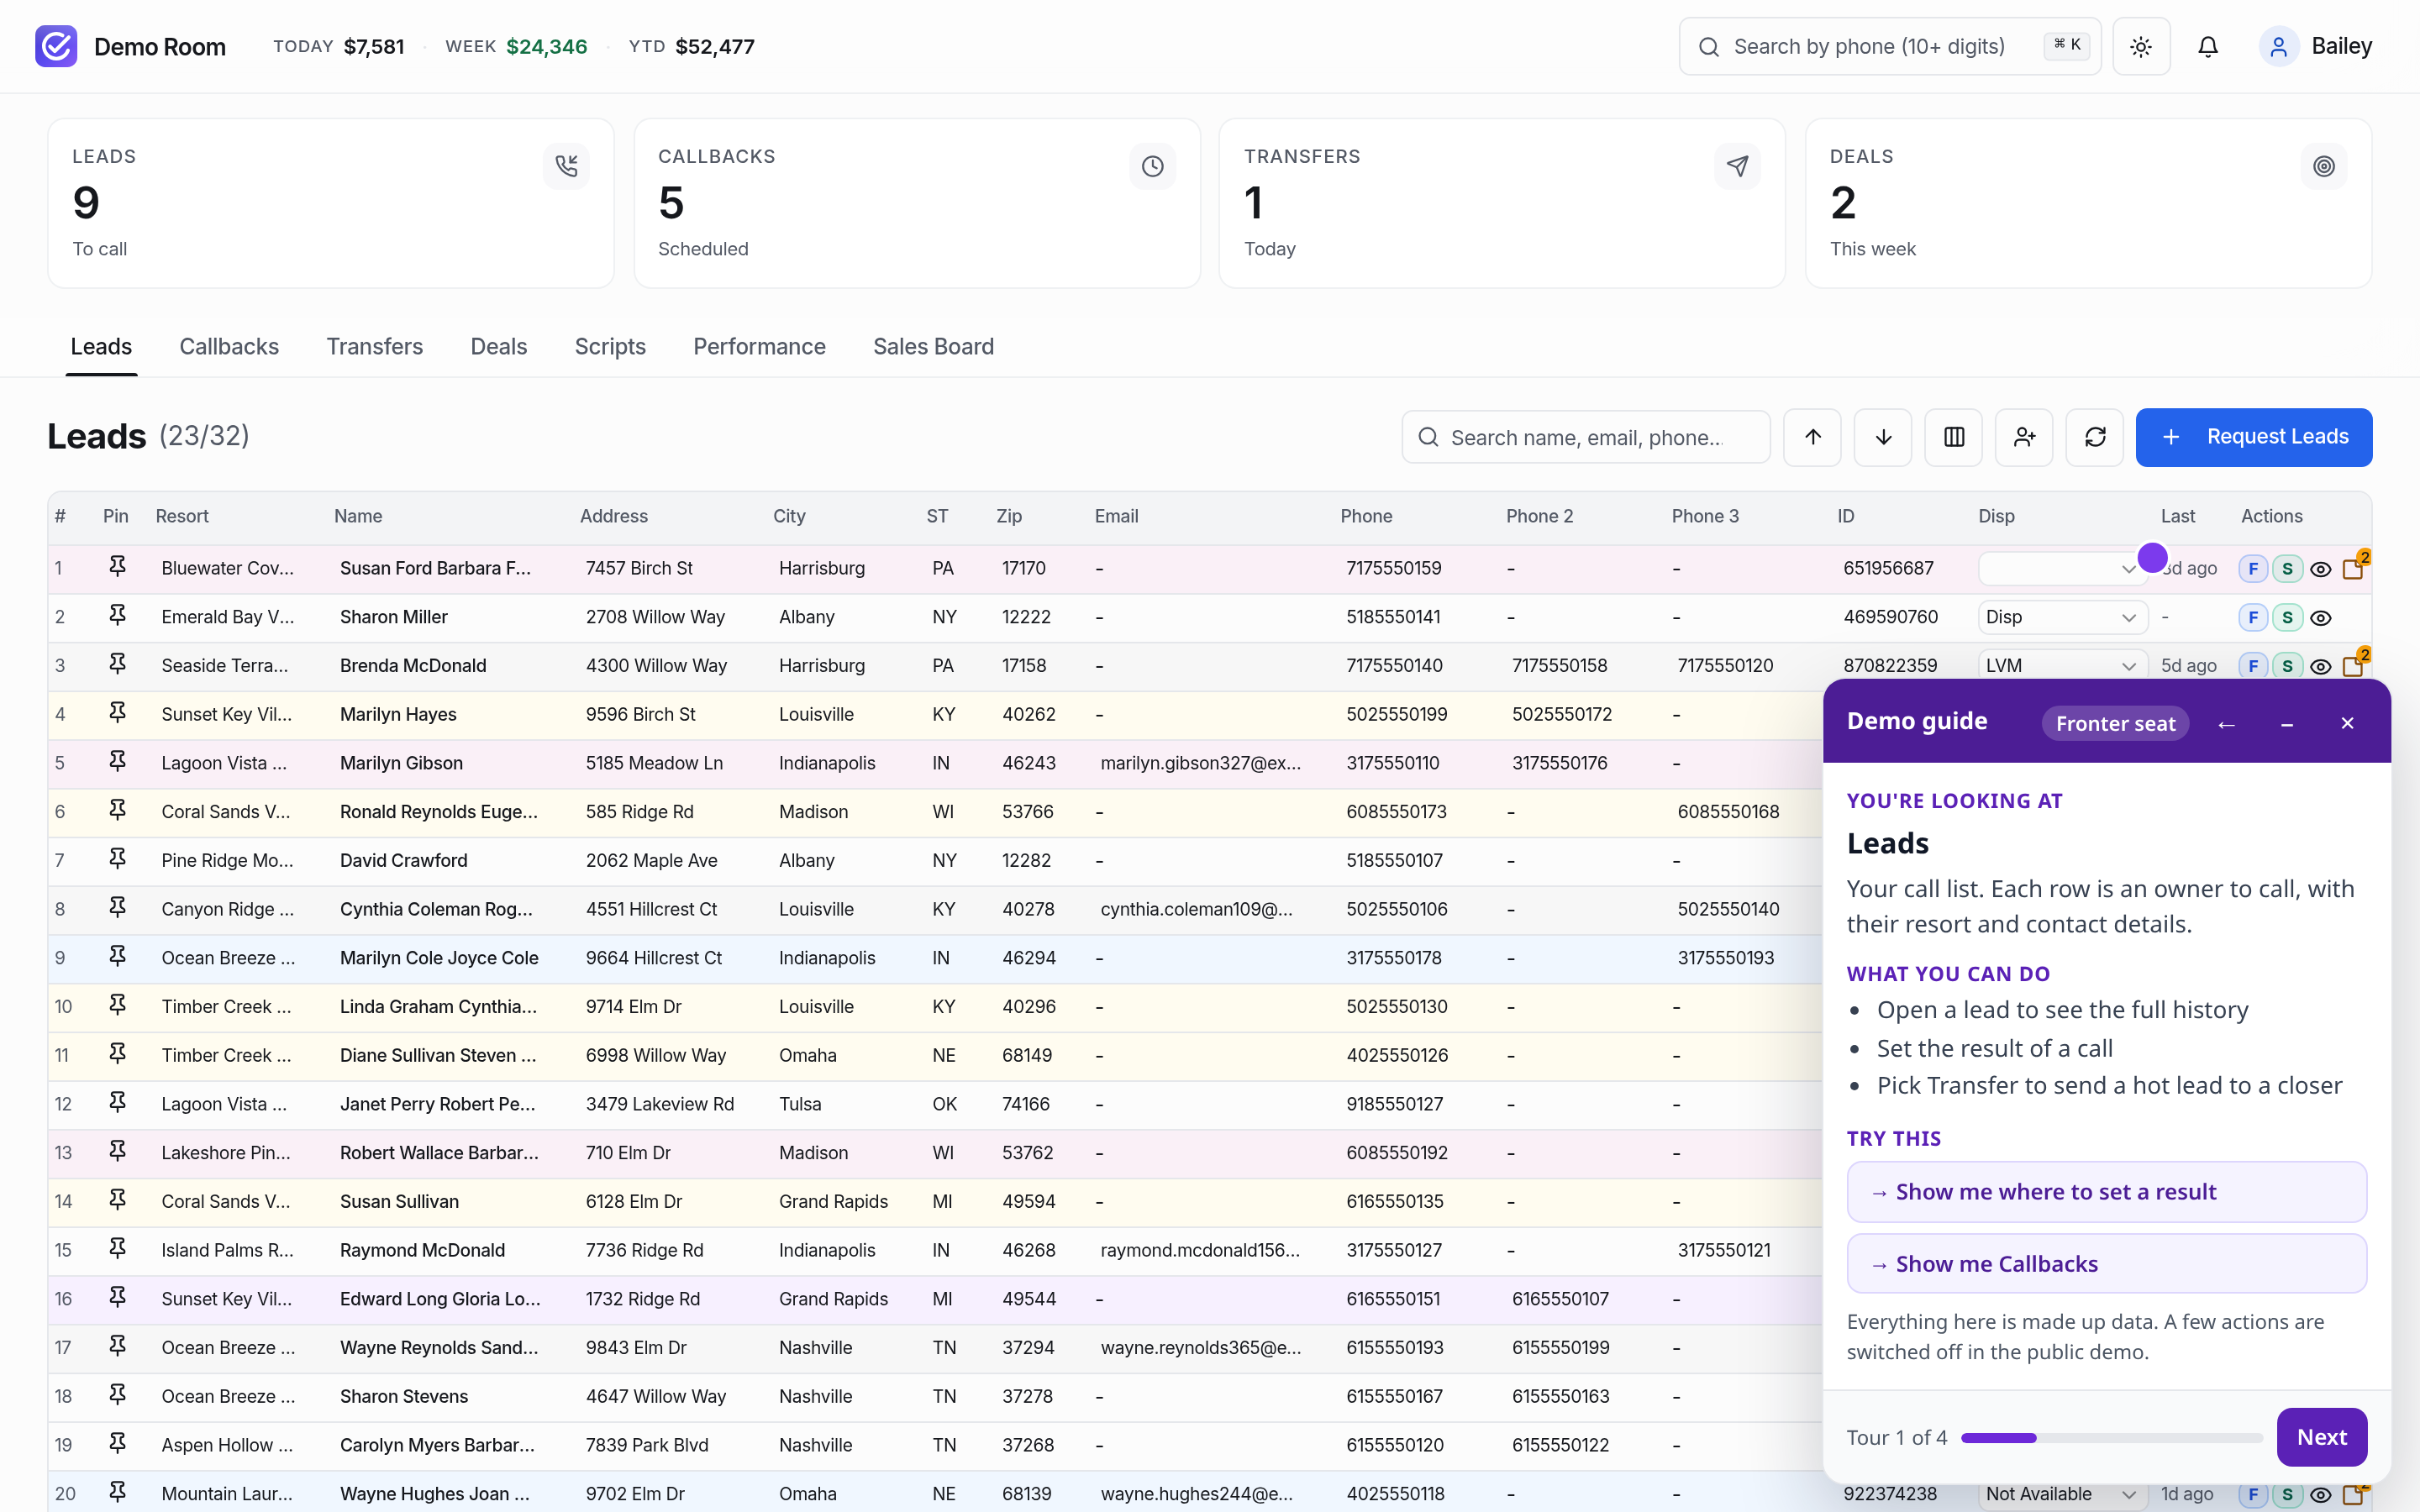This screenshot has height=1512, width=2420.
Task: Click F badge on Sharon Miller row
Action: [2253, 617]
